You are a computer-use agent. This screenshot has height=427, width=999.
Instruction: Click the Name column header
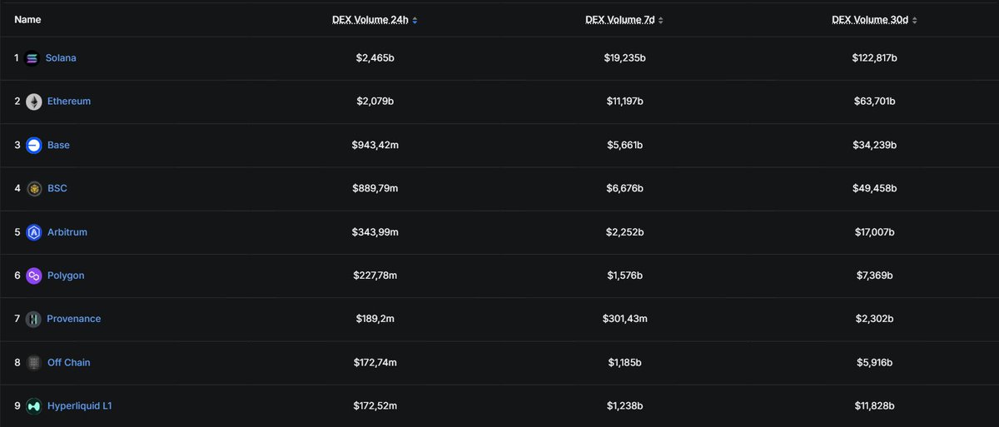point(27,19)
